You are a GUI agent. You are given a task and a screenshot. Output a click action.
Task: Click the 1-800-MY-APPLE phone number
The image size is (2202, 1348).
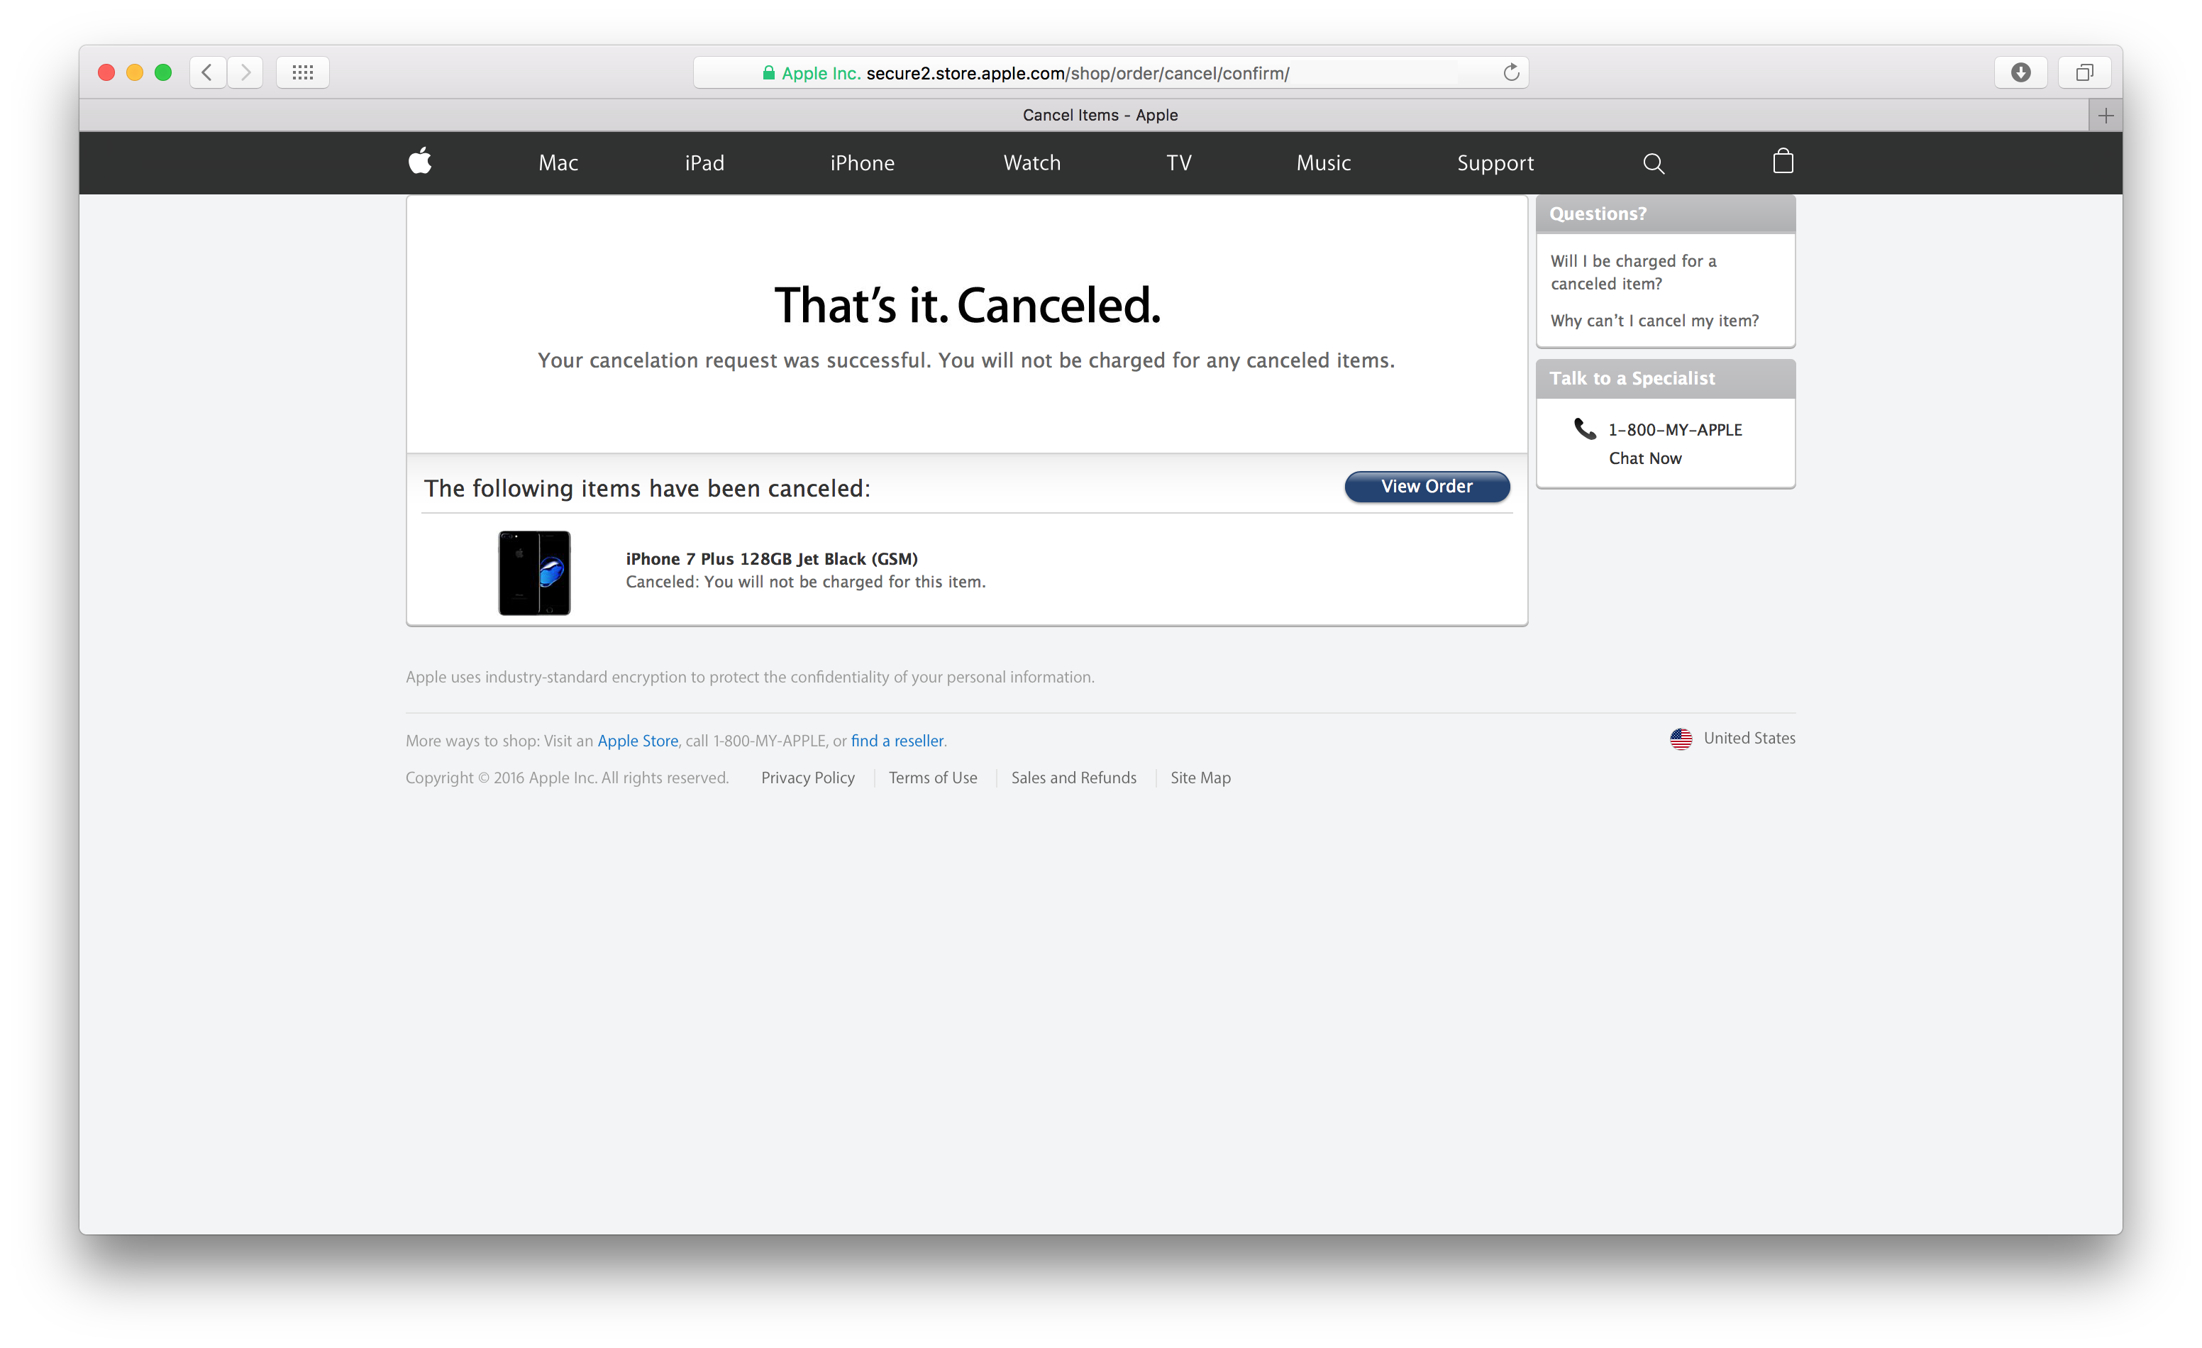click(x=1675, y=429)
